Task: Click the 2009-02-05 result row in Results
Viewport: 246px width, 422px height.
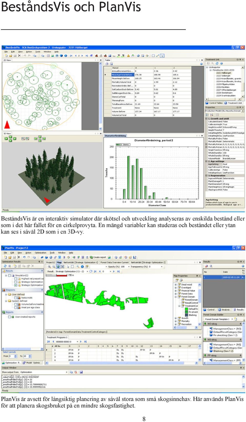Action: click(224, 277)
